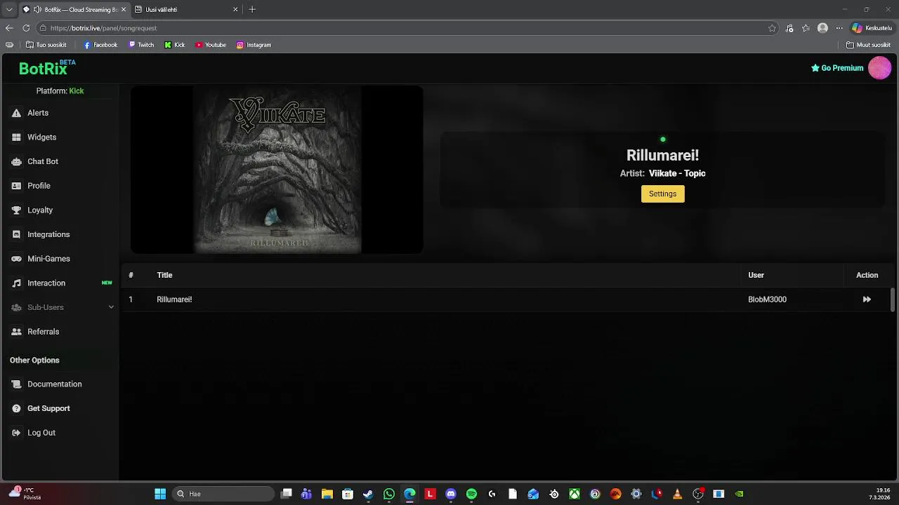The image size is (899, 505).
Task: Click the BlobM3000 user cell
Action: (767, 299)
